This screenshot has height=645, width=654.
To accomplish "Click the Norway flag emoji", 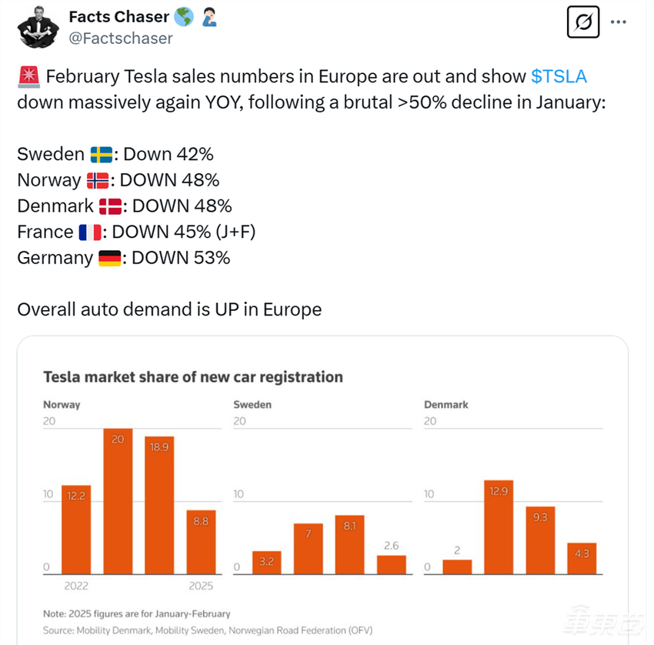I will pos(97,181).
